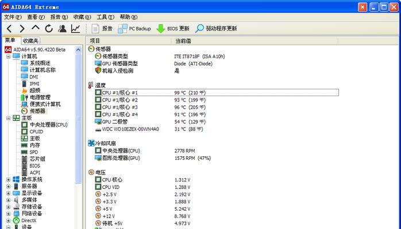The height and width of the screenshot is (229, 401).
Task: Switch to the 菜单 tab
Action: pos(10,40)
